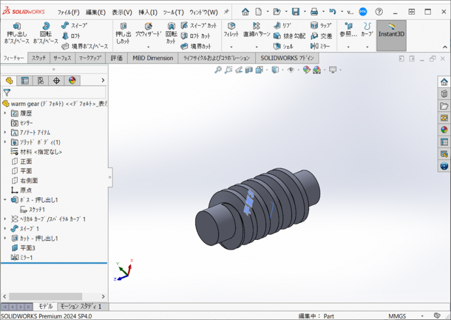Switch to the ConfigurationManager tab icon
The width and height of the screenshot is (451, 320).
pos(40,81)
